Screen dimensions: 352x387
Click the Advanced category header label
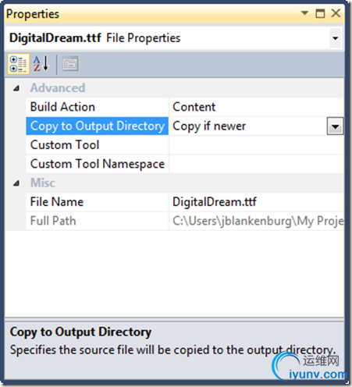(x=58, y=88)
